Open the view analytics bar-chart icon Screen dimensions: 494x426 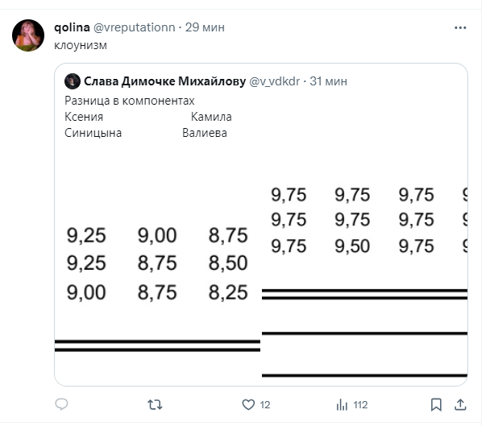pos(342,403)
